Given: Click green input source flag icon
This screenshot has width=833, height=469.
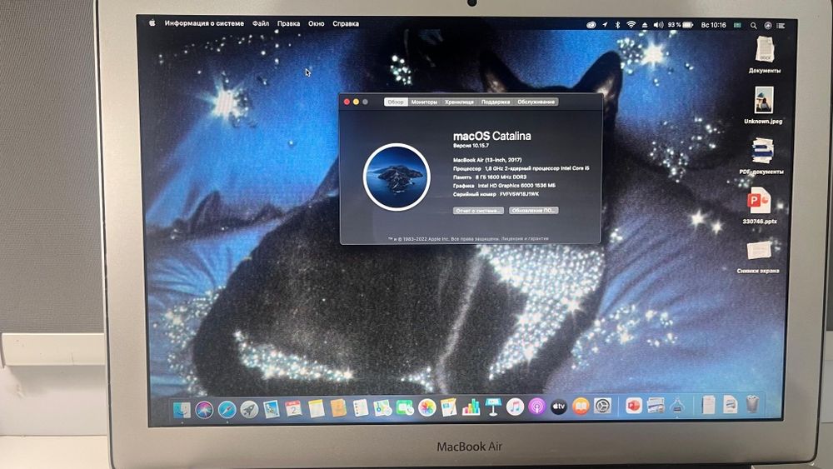Looking at the screenshot, I should 737,25.
